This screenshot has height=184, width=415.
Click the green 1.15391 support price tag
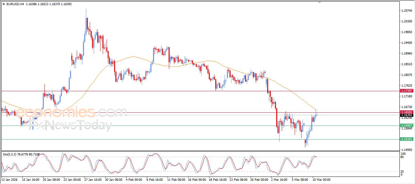[x=406, y=139]
